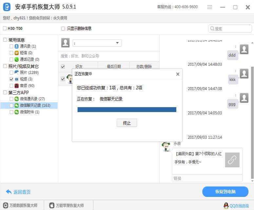254x210 pixels.
Task: Click the 好友、群和公众号 search field
Action: [x=108, y=56]
